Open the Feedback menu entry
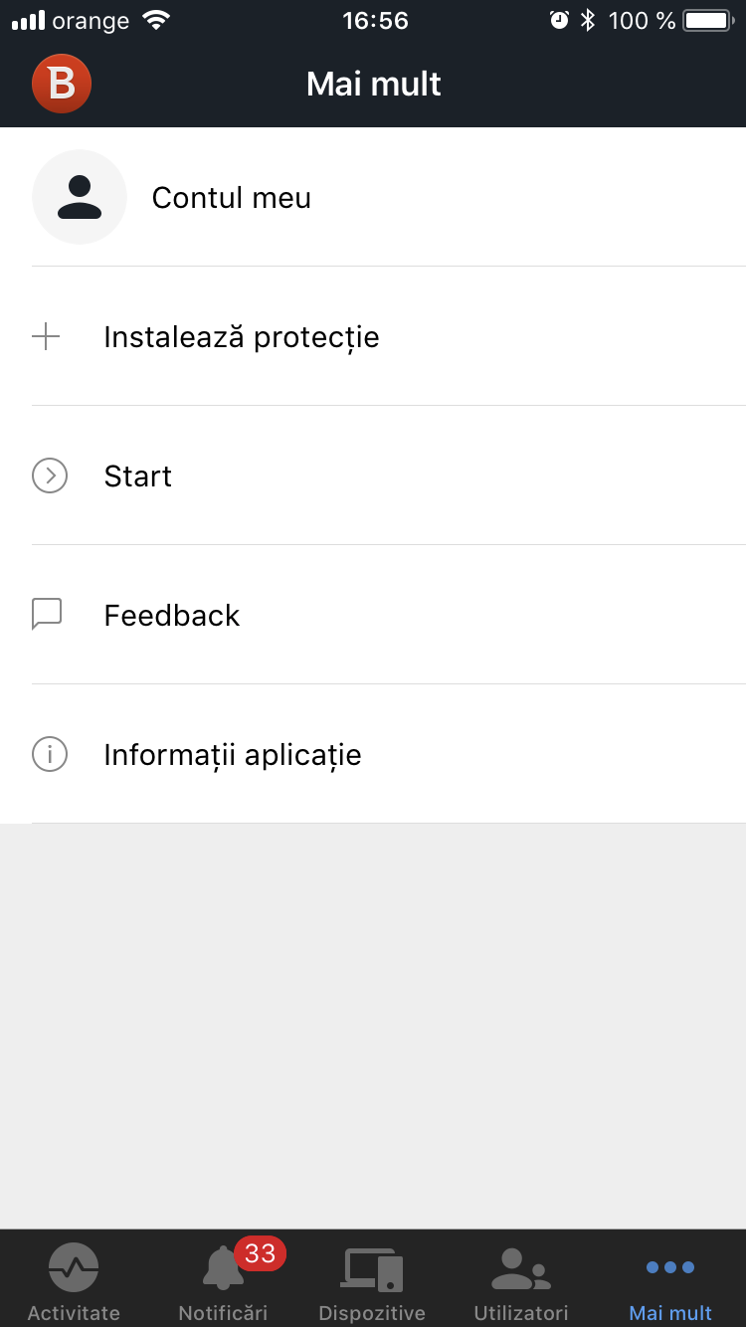This screenshot has height=1327, width=746. (x=172, y=616)
